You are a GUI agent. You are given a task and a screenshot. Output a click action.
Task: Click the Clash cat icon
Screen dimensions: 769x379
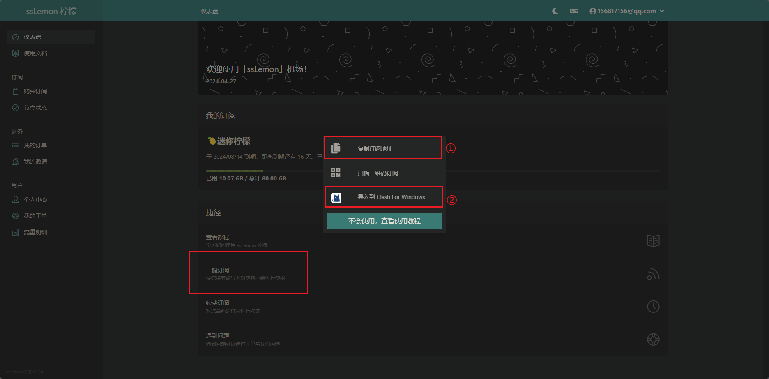[x=336, y=198]
